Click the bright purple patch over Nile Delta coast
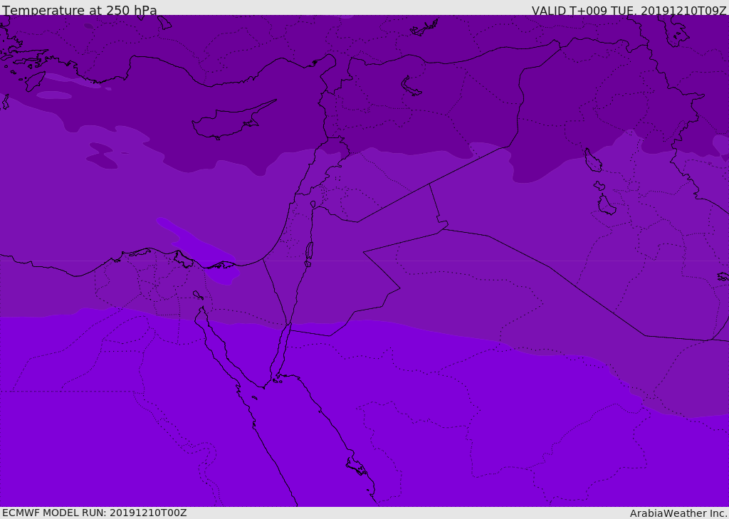Viewport: 729px width, 519px height. coord(199,251)
